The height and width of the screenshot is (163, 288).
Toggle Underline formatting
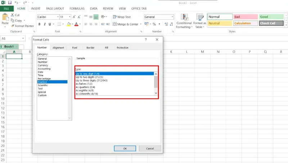50,24
